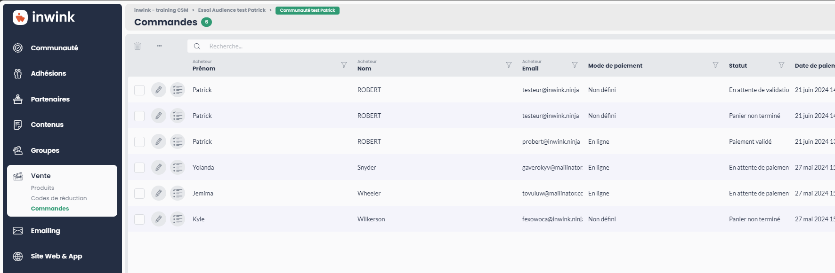Select Commandes under Vente
Image resolution: width=835 pixels, height=273 pixels.
click(50, 209)
